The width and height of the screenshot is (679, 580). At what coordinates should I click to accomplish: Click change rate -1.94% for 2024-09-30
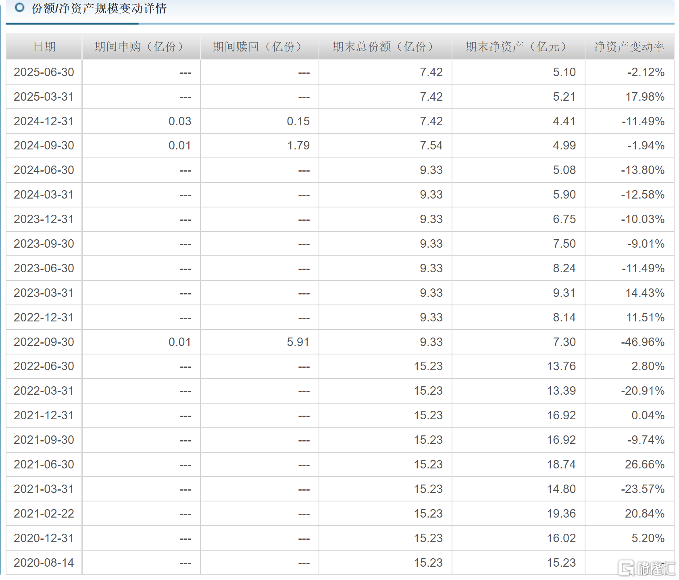646,145
